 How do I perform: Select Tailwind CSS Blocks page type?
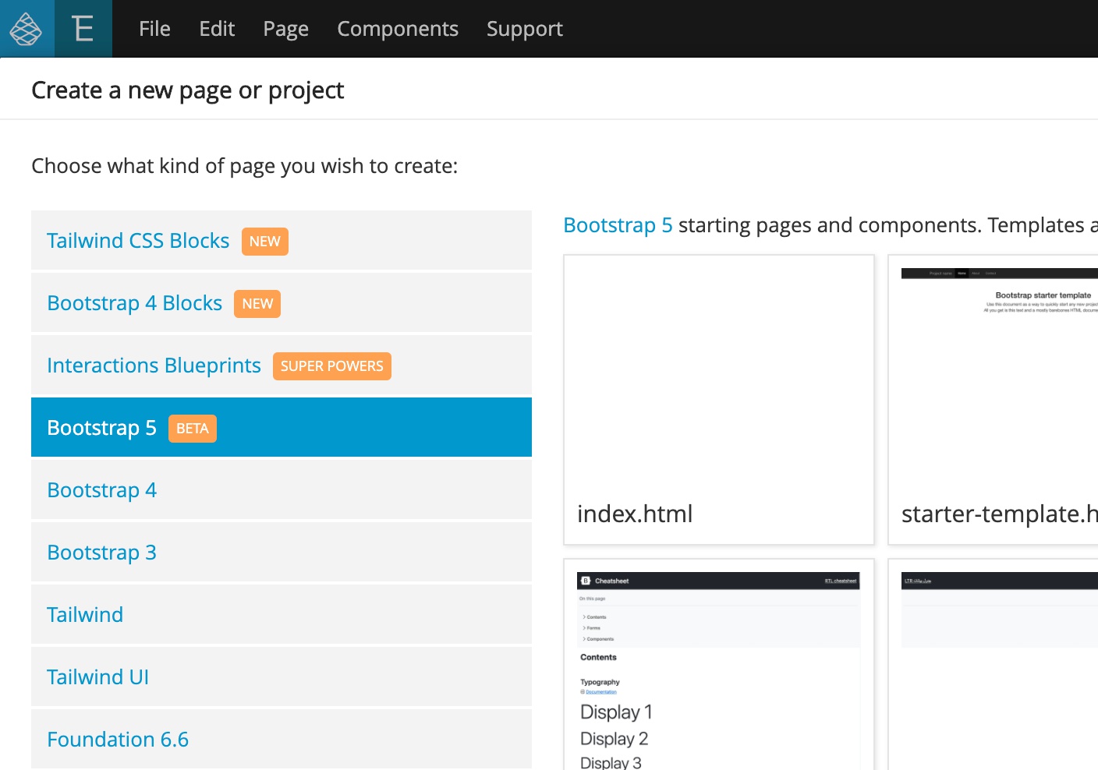click(282, 240)
